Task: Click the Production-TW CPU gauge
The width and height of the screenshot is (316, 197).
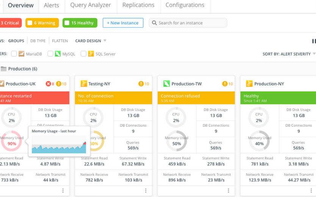Action: (176, 117)
